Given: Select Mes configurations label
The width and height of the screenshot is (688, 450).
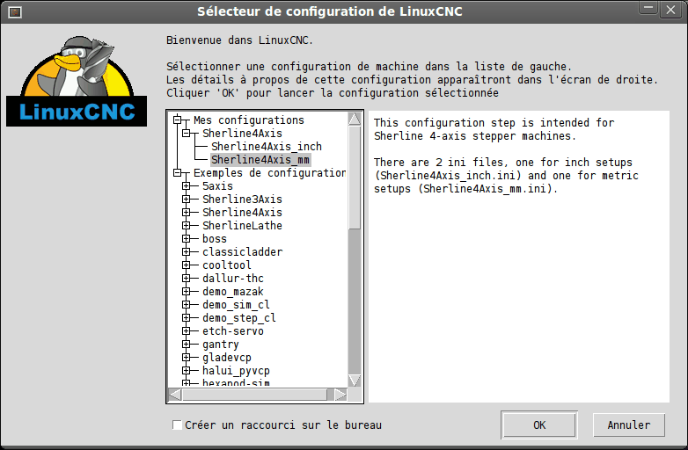Looking at the screenshot, I should 249,120.
